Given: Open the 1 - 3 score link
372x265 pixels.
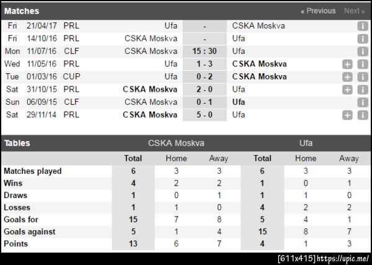Looking at the screenshot, I should (204, 64).
